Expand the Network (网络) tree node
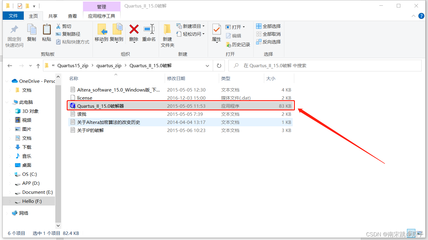This screenshot has height=240, width=428. [x=7, y=213]
